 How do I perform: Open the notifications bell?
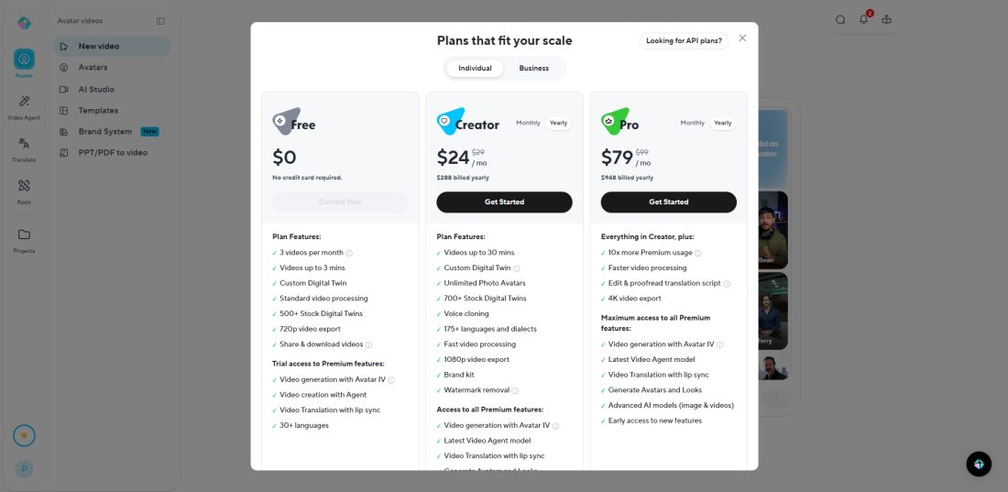click(863, 20)
